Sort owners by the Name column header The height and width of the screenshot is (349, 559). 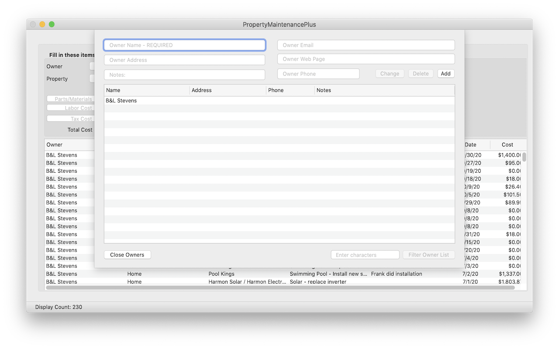coord(146,90)
